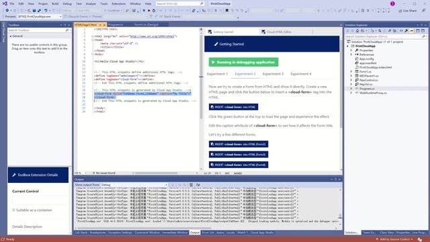Open the Error List bottom tab
Viewport: 430px width, 242px height.
[x=208, y=233]
